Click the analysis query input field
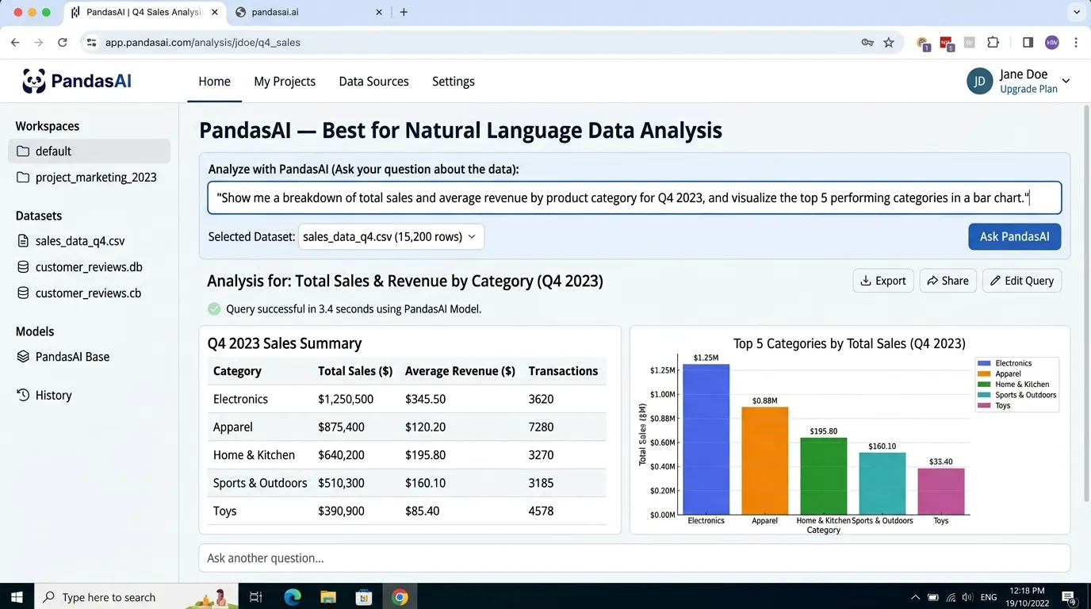The width and height of the screenshot is (1091, 609). [x=634, y=198]
